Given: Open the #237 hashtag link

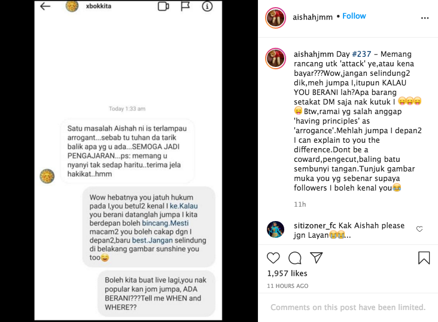Looking at the screenshot, I should click(x=361, y=54).
